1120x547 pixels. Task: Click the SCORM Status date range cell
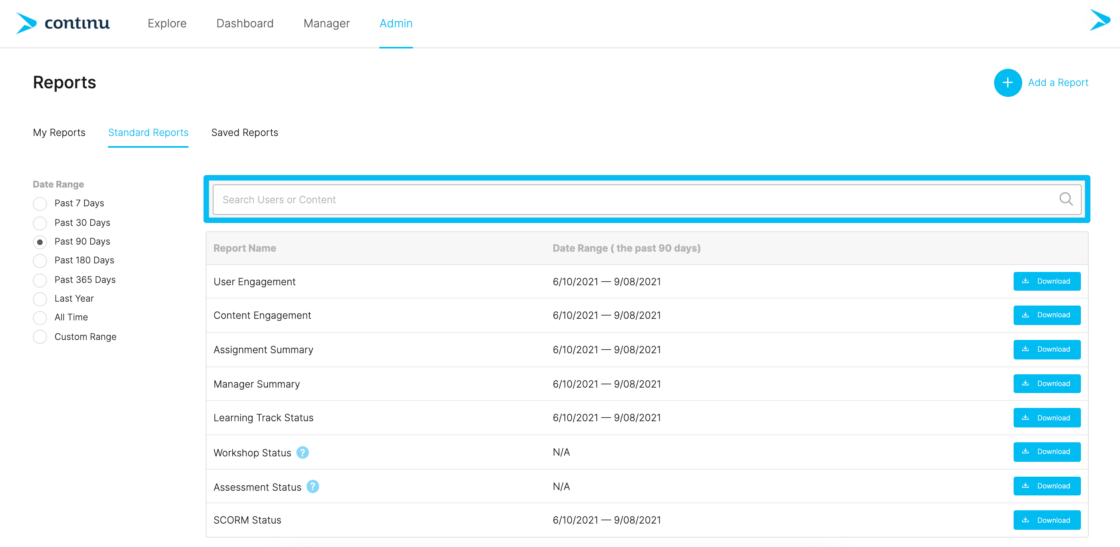607,520
